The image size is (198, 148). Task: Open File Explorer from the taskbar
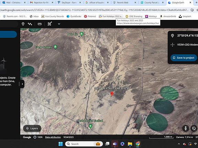pyautogui.click(x=130, y=144)
